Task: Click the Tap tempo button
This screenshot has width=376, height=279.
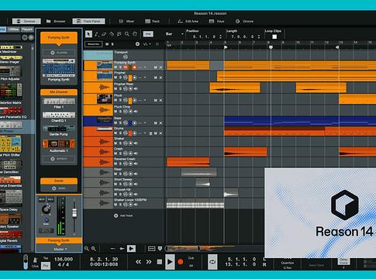Action: pyautogui.click(x=46, y=258)
